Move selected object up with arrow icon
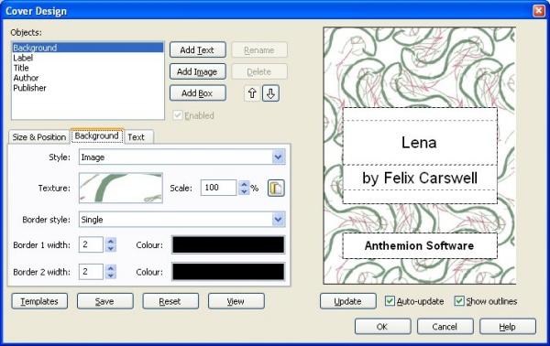The height and width of the screenshot is (346, 550). [x=252, y=93]
